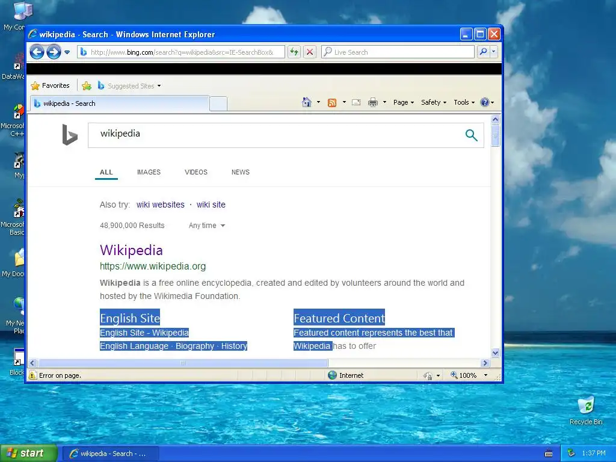The width and height of the screenshot is (616, 462).
Task: Add to Favorites Bar icon
Action: [87, 85]
